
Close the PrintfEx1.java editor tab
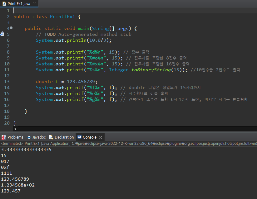(35, 4)
